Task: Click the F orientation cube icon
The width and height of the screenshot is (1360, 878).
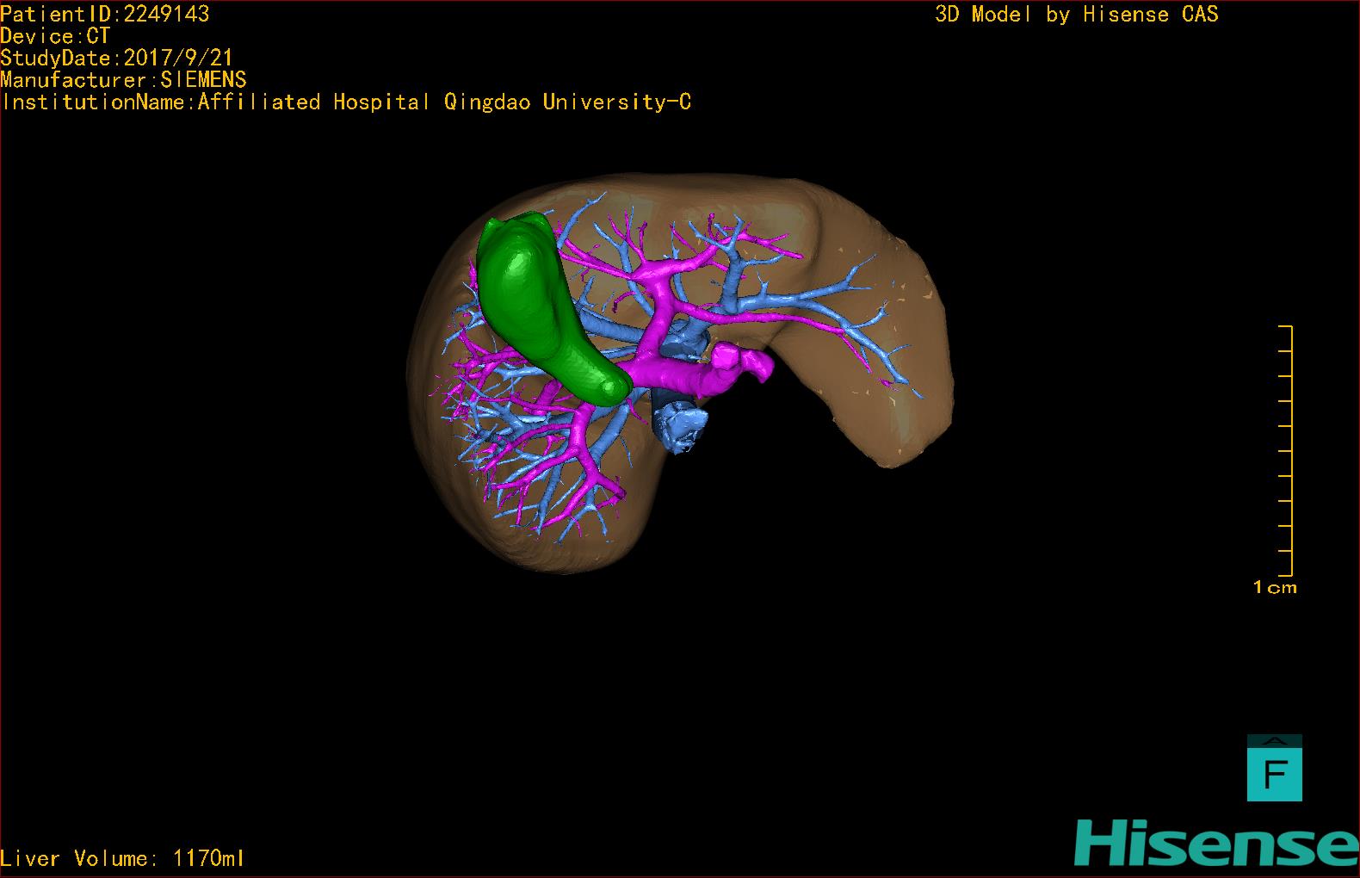Action: pos(1274,775)
